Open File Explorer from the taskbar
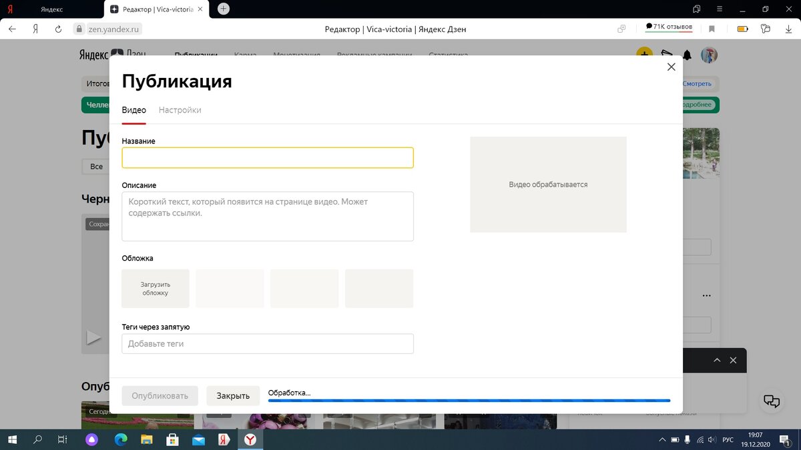801x450 pixels. click(x=147, y=439)
